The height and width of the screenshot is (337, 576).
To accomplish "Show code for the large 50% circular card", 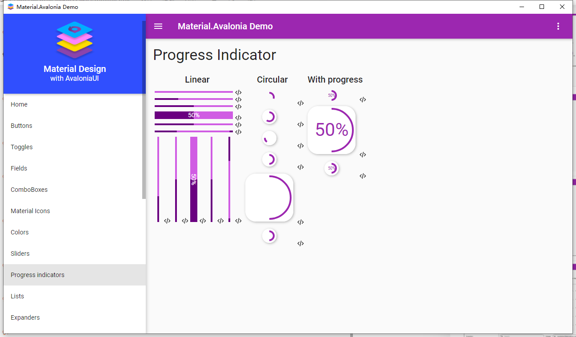I will tap(363, 155).
